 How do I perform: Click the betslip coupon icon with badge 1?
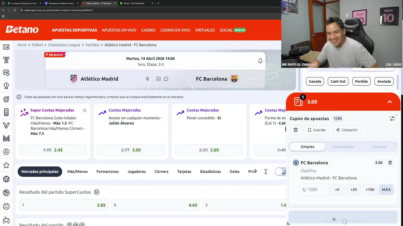(x=299, y=101)
